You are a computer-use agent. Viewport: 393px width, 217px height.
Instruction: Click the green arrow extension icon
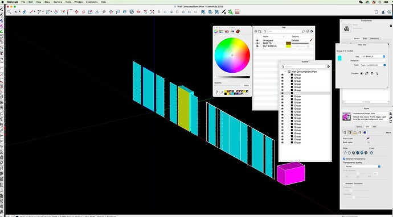tap(231, 12)
